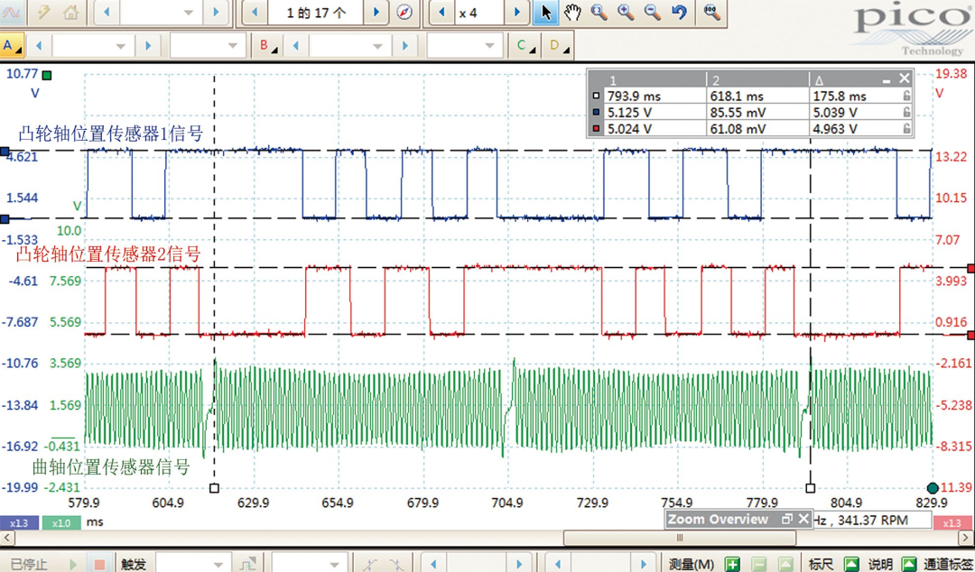Click the scope mode waveform icon
Viewport: 975px width, 572px height.
pyautogui.click(x=13, y=13)
